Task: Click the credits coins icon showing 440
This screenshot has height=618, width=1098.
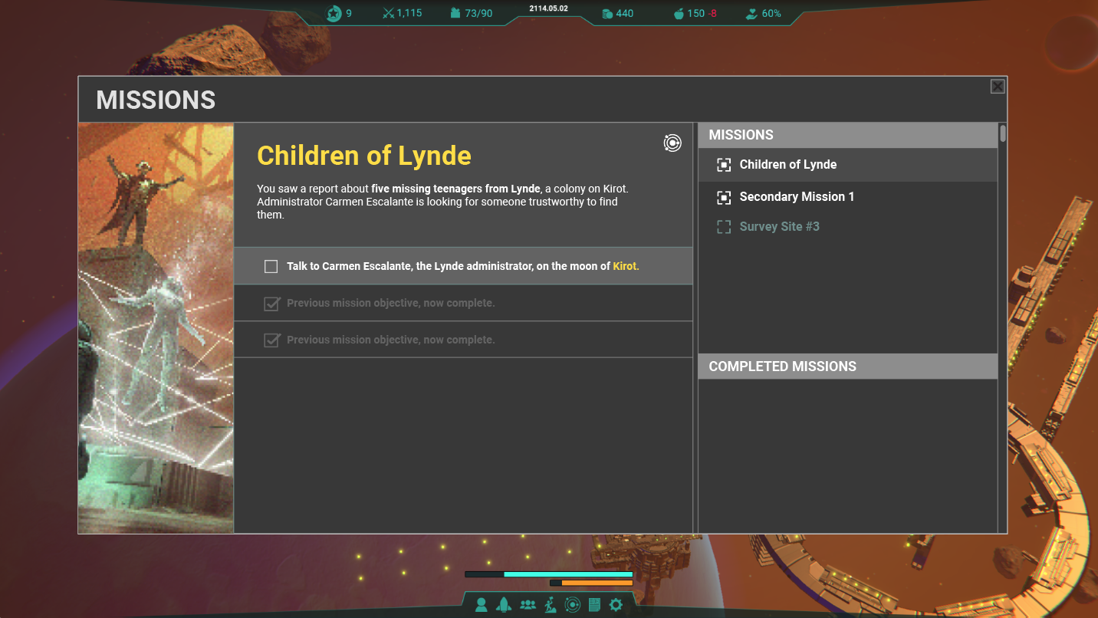Action: 607,13
